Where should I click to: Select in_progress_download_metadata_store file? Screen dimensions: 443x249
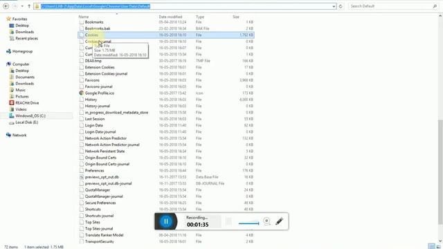click(x=116, y=112)
